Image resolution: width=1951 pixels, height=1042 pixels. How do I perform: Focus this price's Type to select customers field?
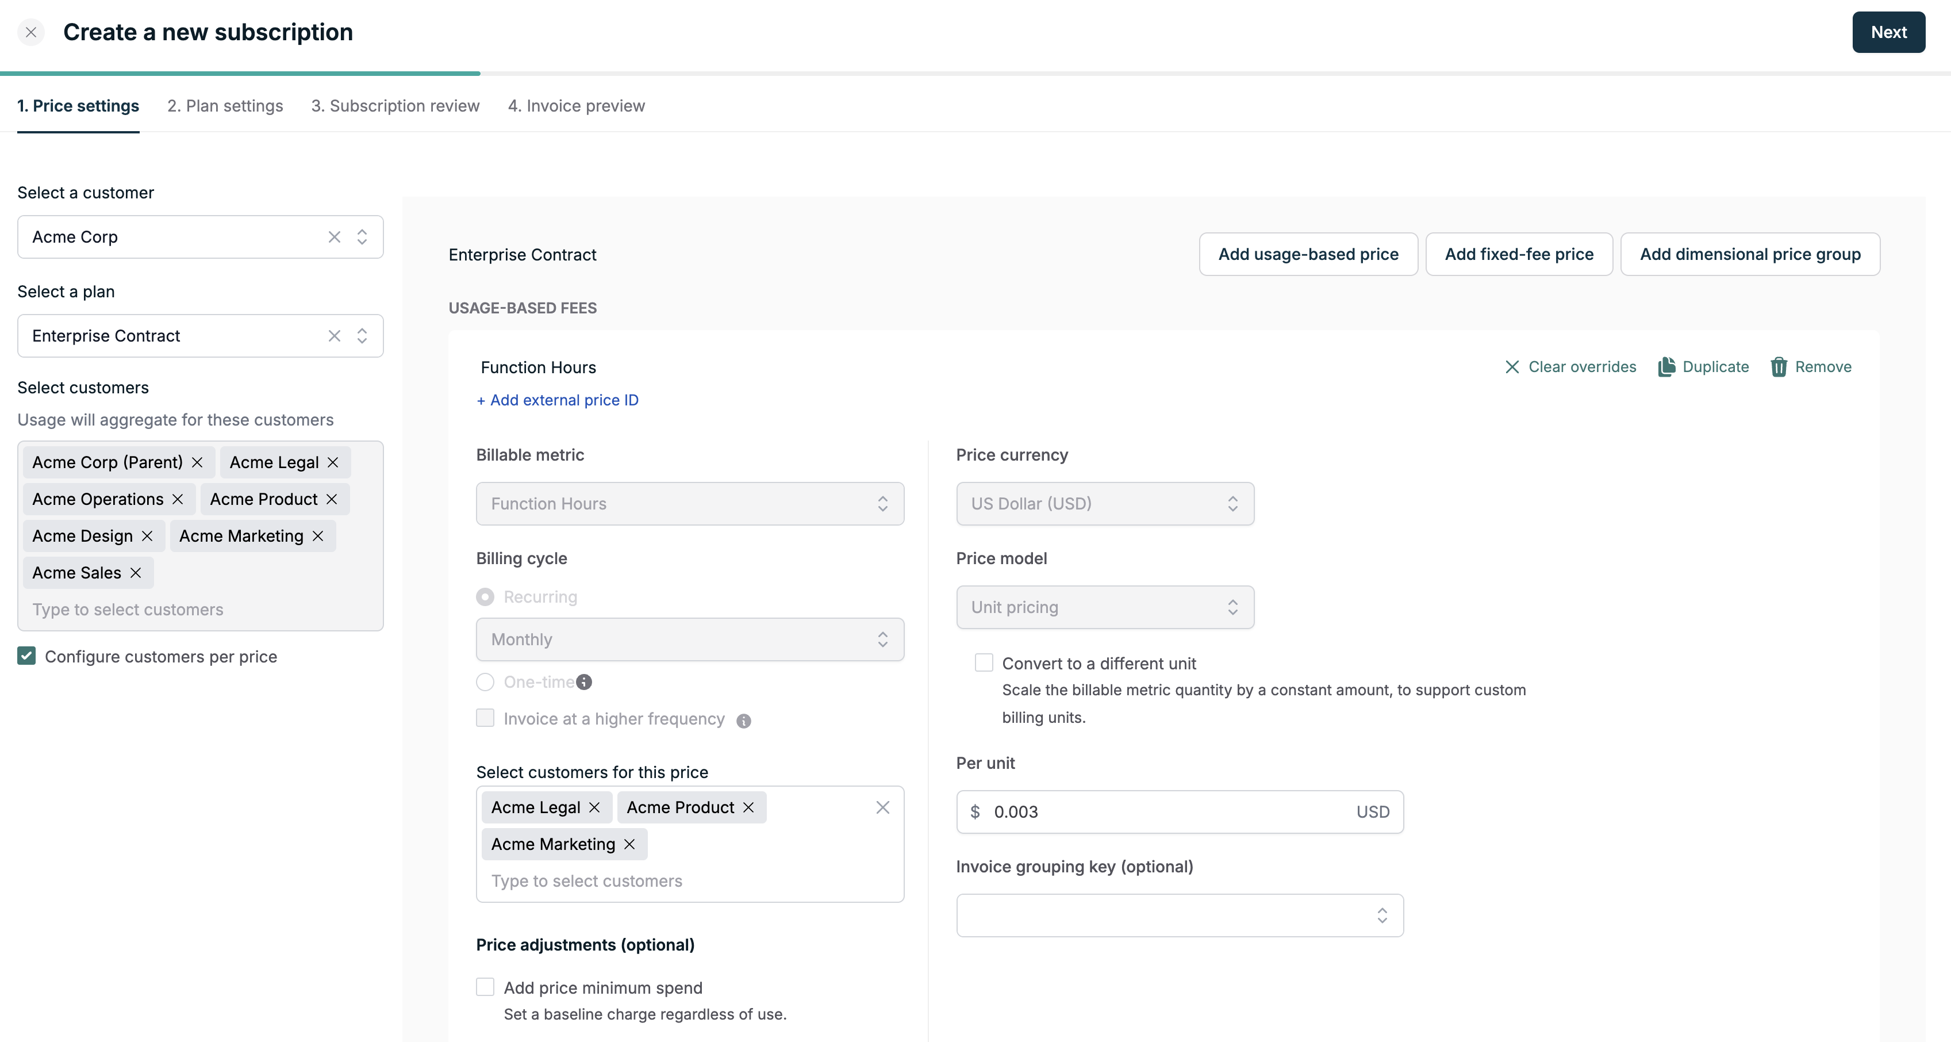(x=690, y=880)
